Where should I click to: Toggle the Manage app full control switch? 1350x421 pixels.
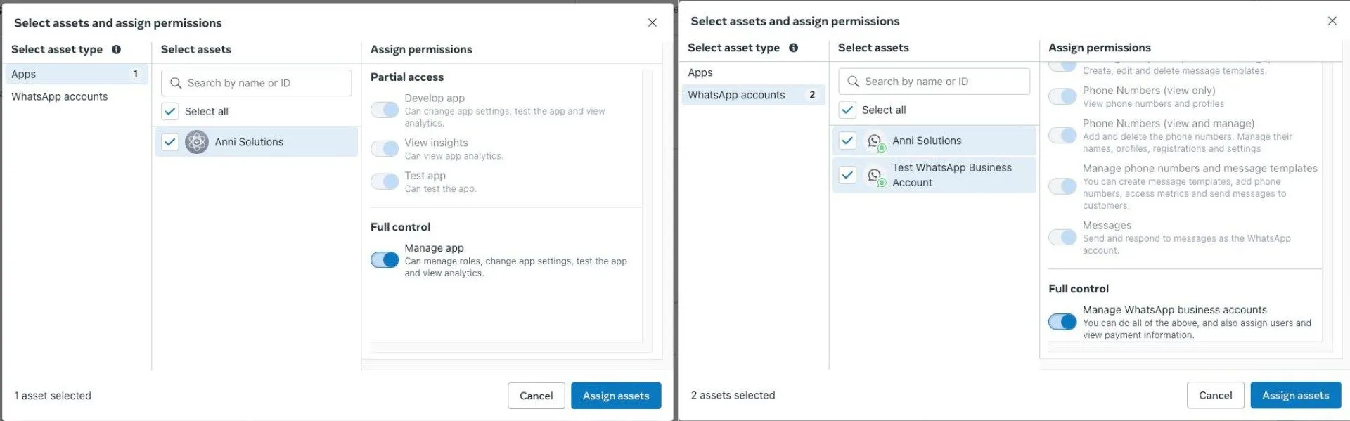coord(385,260)
